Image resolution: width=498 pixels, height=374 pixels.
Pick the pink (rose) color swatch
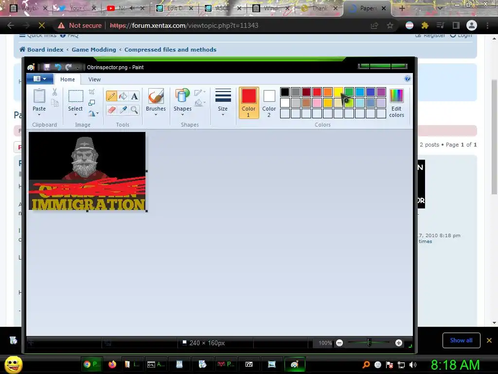pyautogui.click(x=317, y=102)
